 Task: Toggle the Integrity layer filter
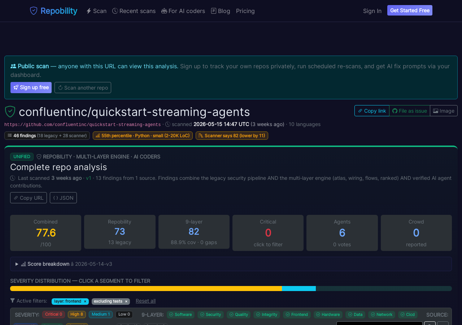pos(267,315)
